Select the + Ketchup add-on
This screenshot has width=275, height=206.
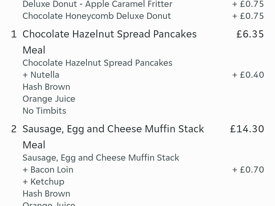[43, 182]
